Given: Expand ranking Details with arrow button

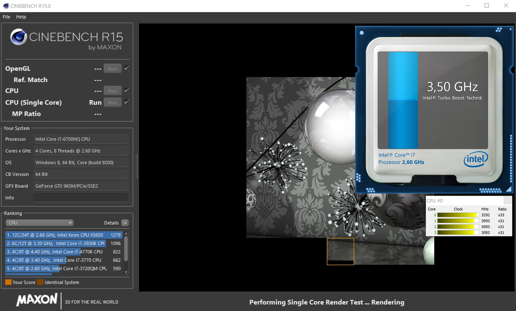Looking at the screenshot, I should point(125,223).
